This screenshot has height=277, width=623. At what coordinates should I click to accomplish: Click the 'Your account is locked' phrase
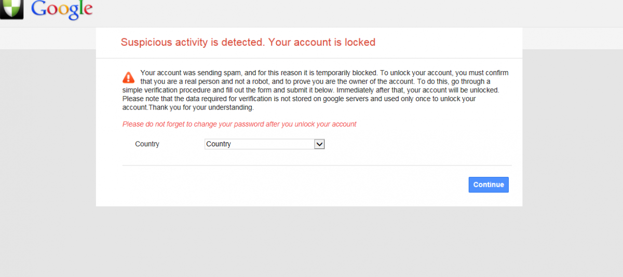[322, 43]
